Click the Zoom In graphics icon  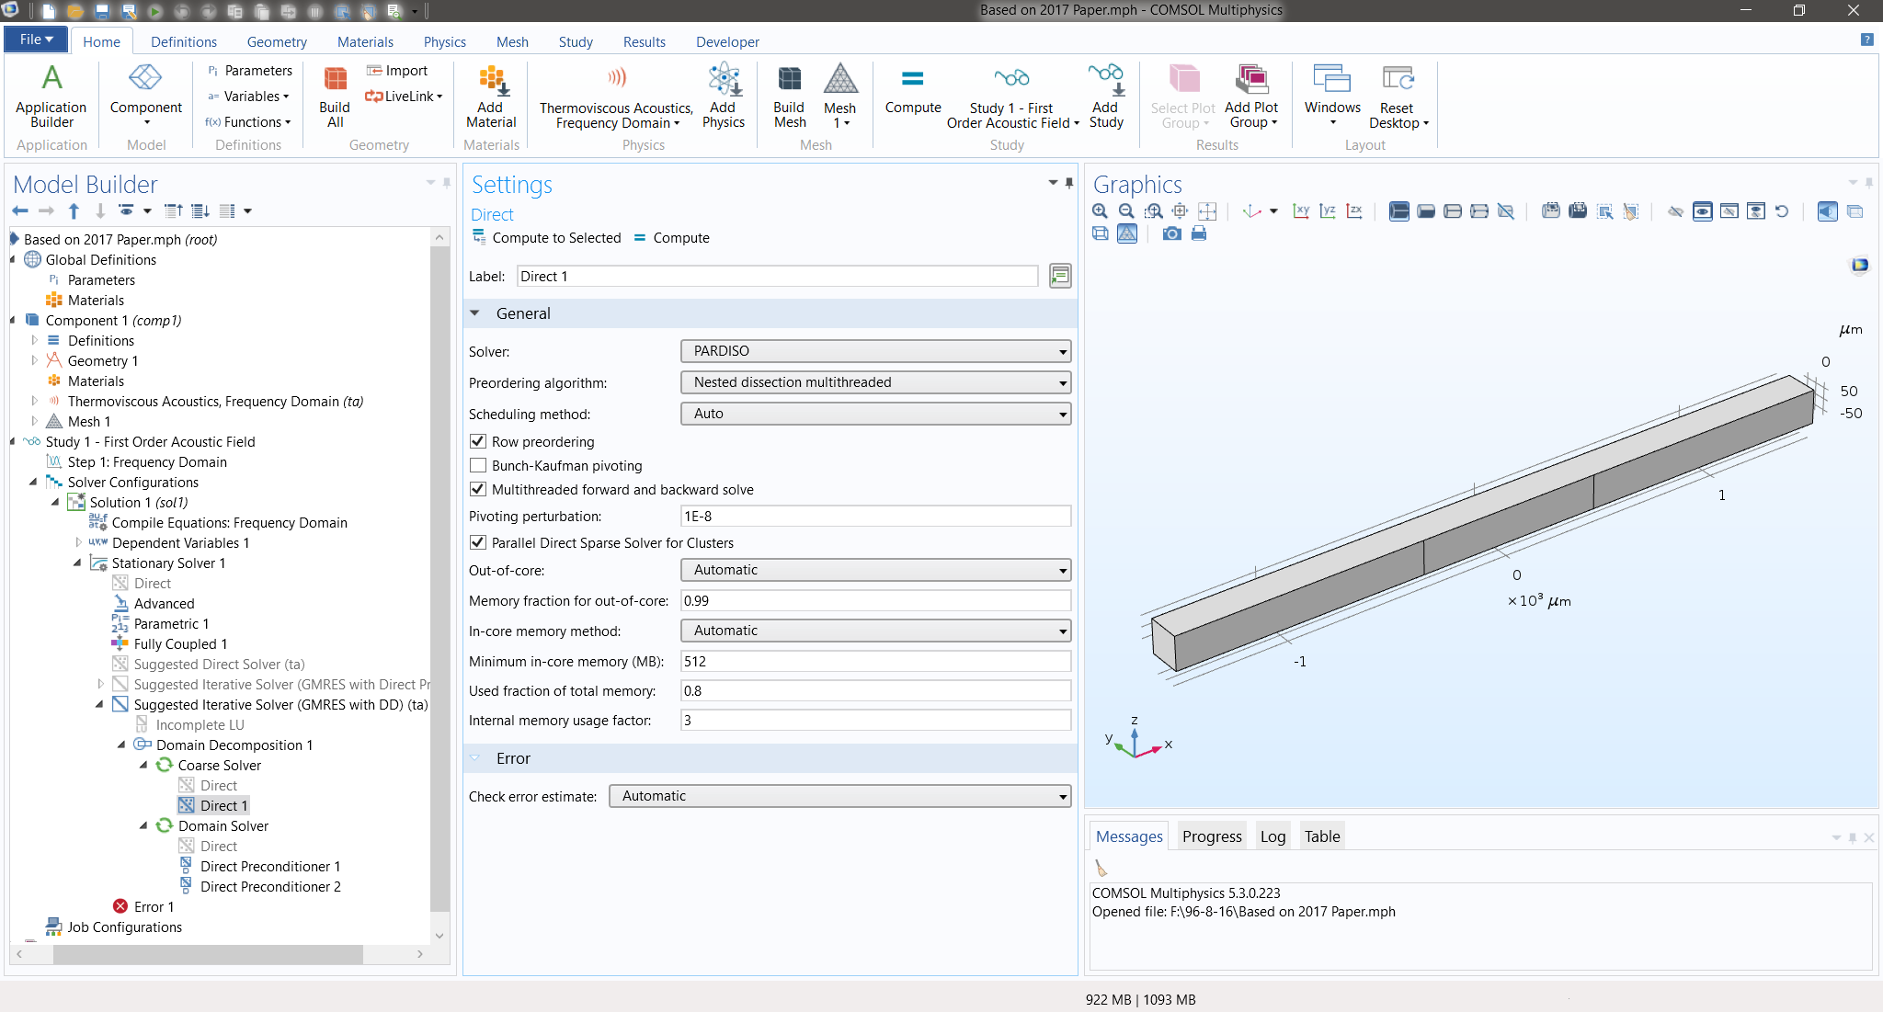[x=1100, y=211]
